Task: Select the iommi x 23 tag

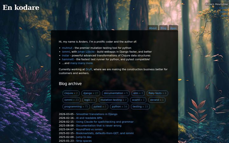Action: (x=72, y=100)
